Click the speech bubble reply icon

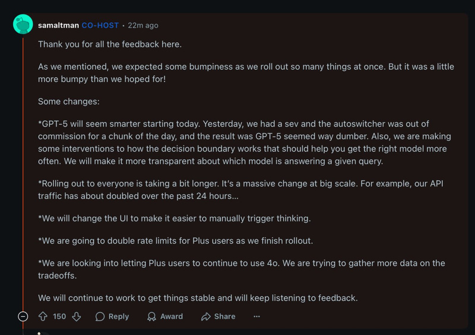(x=100, y=317)
